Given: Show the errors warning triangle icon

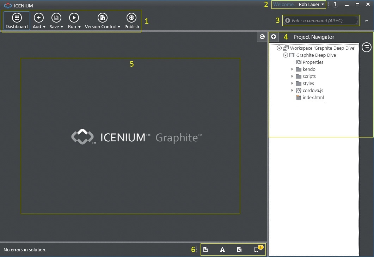Looking at the screenshot, I should pos(222,250).
